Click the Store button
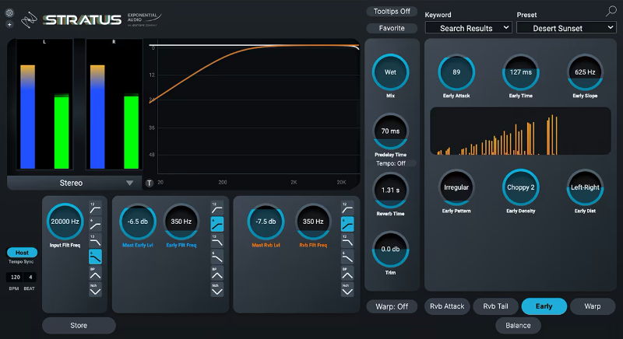 click(78, 325)
